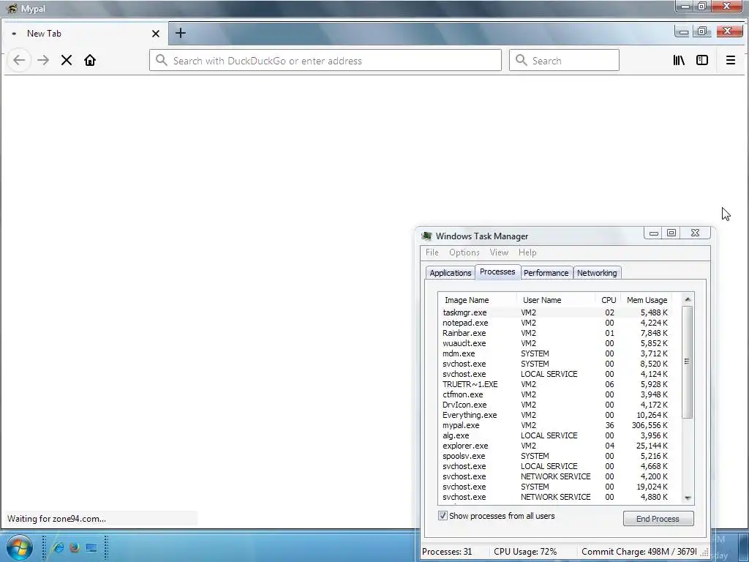
Task: Click the Commit Charge status text
Action: pyautogui.click(x=639, y=552)
